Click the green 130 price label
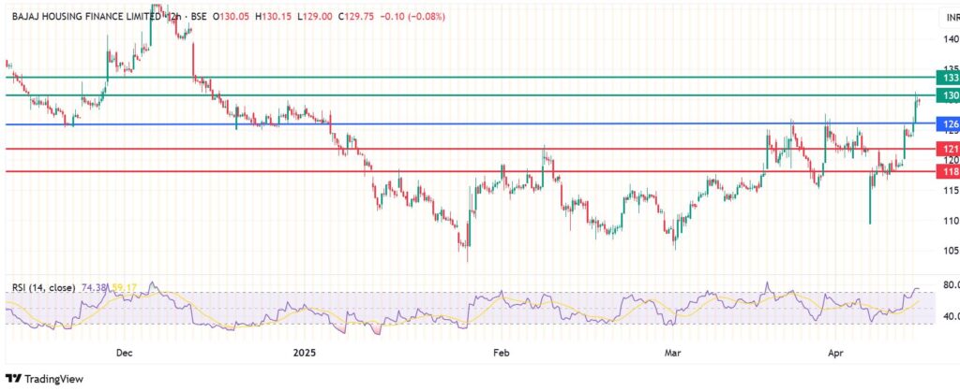The width and height of the screenshot is (960, 391). 948,96
